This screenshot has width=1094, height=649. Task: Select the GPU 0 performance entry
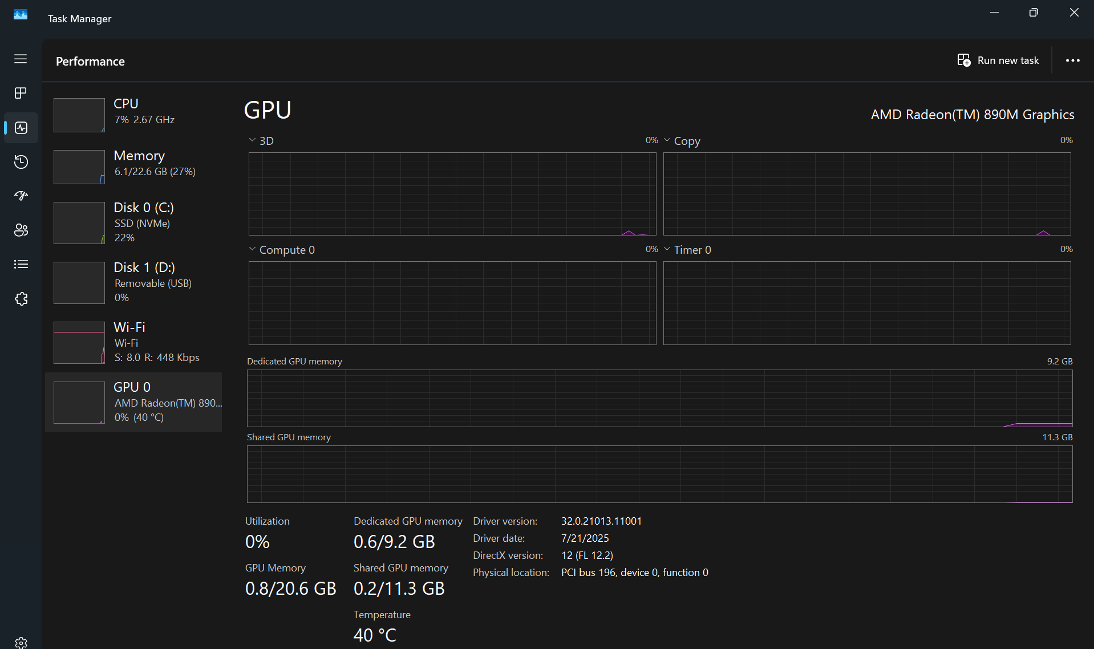click(133, 402)
